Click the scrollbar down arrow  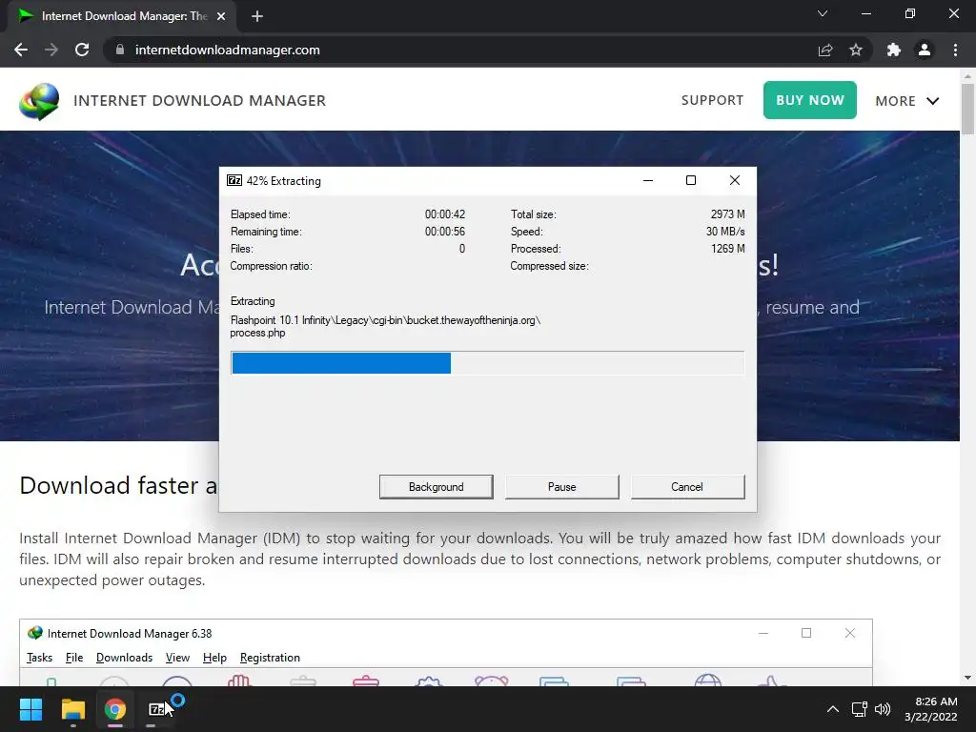click(x=967, y=678)
